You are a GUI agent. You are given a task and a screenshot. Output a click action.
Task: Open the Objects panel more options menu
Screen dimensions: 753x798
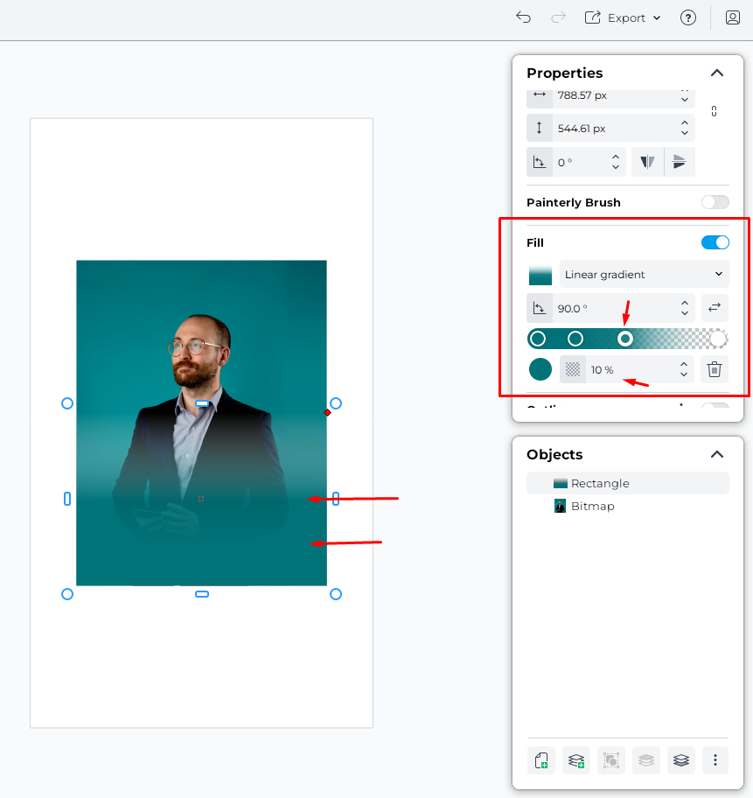coord(715,760)
